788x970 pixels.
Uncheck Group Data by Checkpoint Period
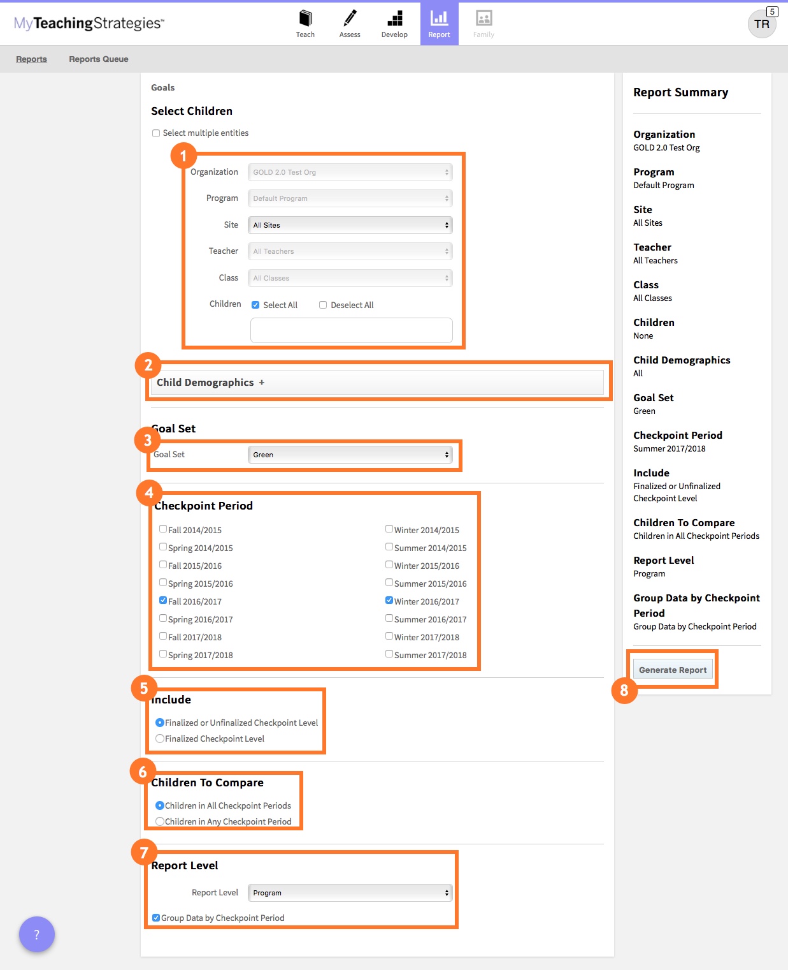coord(156,918)
